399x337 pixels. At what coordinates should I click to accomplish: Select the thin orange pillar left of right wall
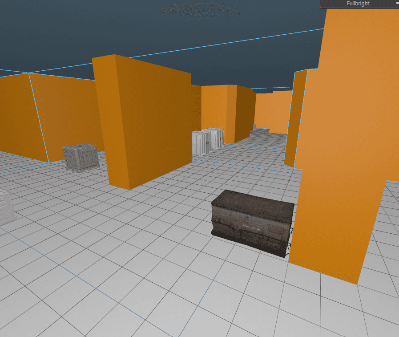click(x=296, y=118)
